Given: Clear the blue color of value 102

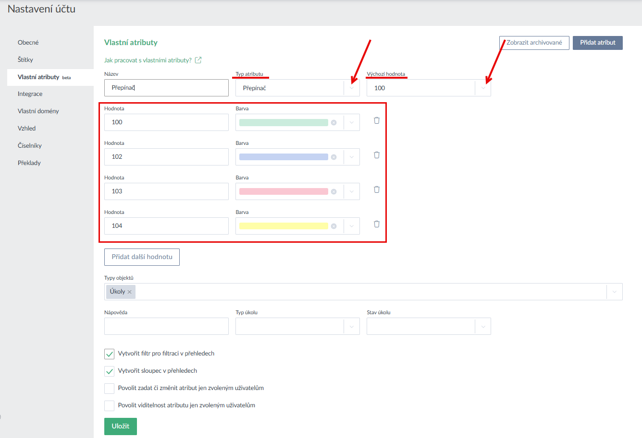Looking at the screenshot, I should coord(333,157).
